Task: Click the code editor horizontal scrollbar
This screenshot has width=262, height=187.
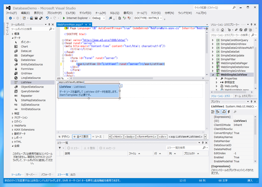Action: 113,78
